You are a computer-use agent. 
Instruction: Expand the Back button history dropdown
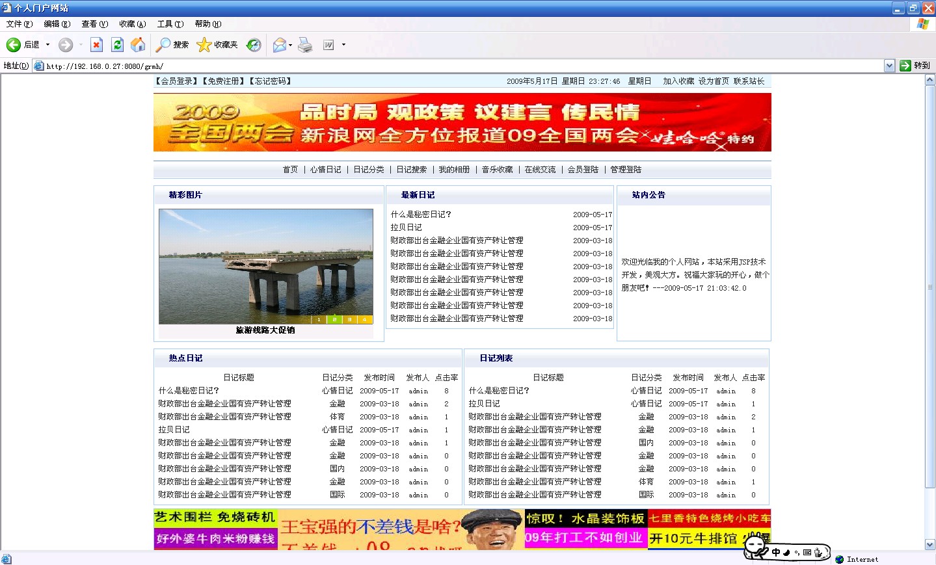pyautogui.click(x=47, y=45)
